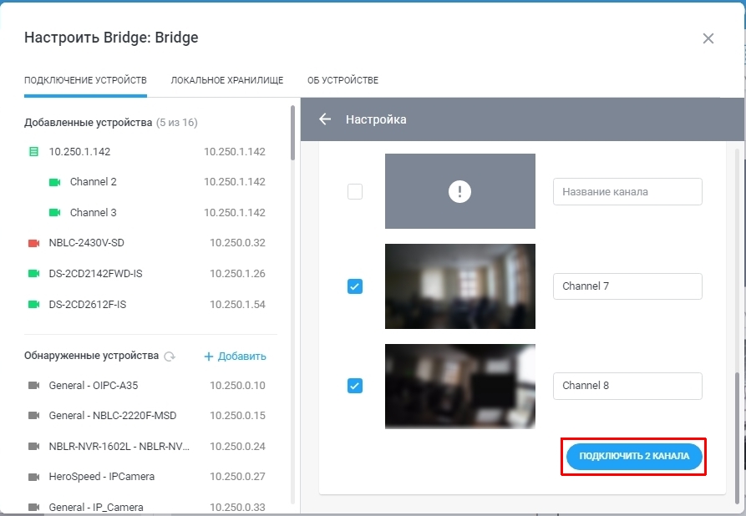Open the Локальное хранилище tab

click(227, 80)
